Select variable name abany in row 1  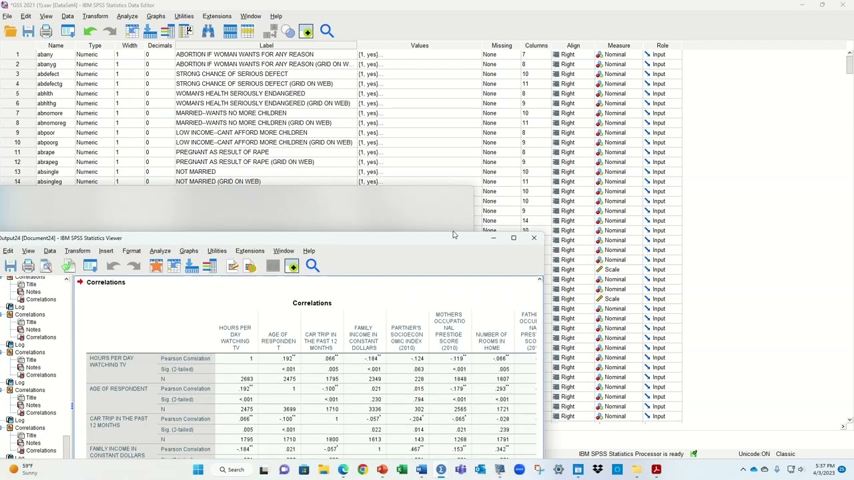[55, 55]
